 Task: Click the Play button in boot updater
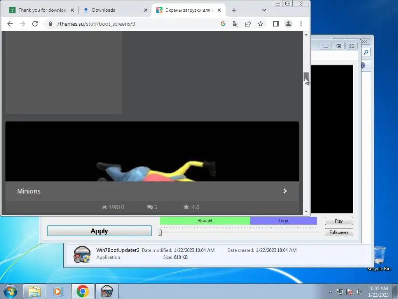[339, 221]
